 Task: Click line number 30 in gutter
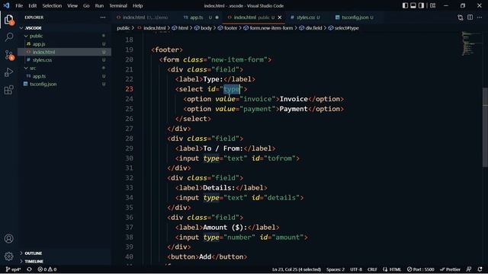[x=129, y=158]
